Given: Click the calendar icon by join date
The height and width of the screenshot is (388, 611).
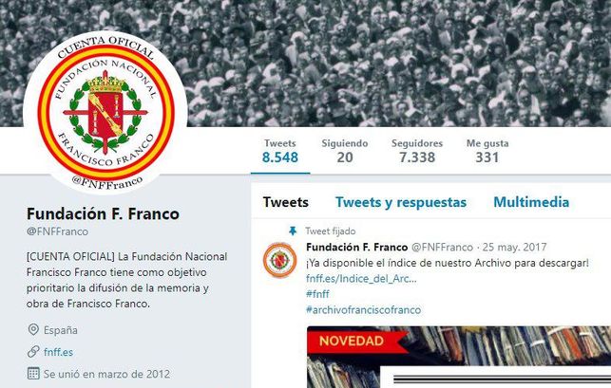Looking at the screenshot, I should point(33,374).
